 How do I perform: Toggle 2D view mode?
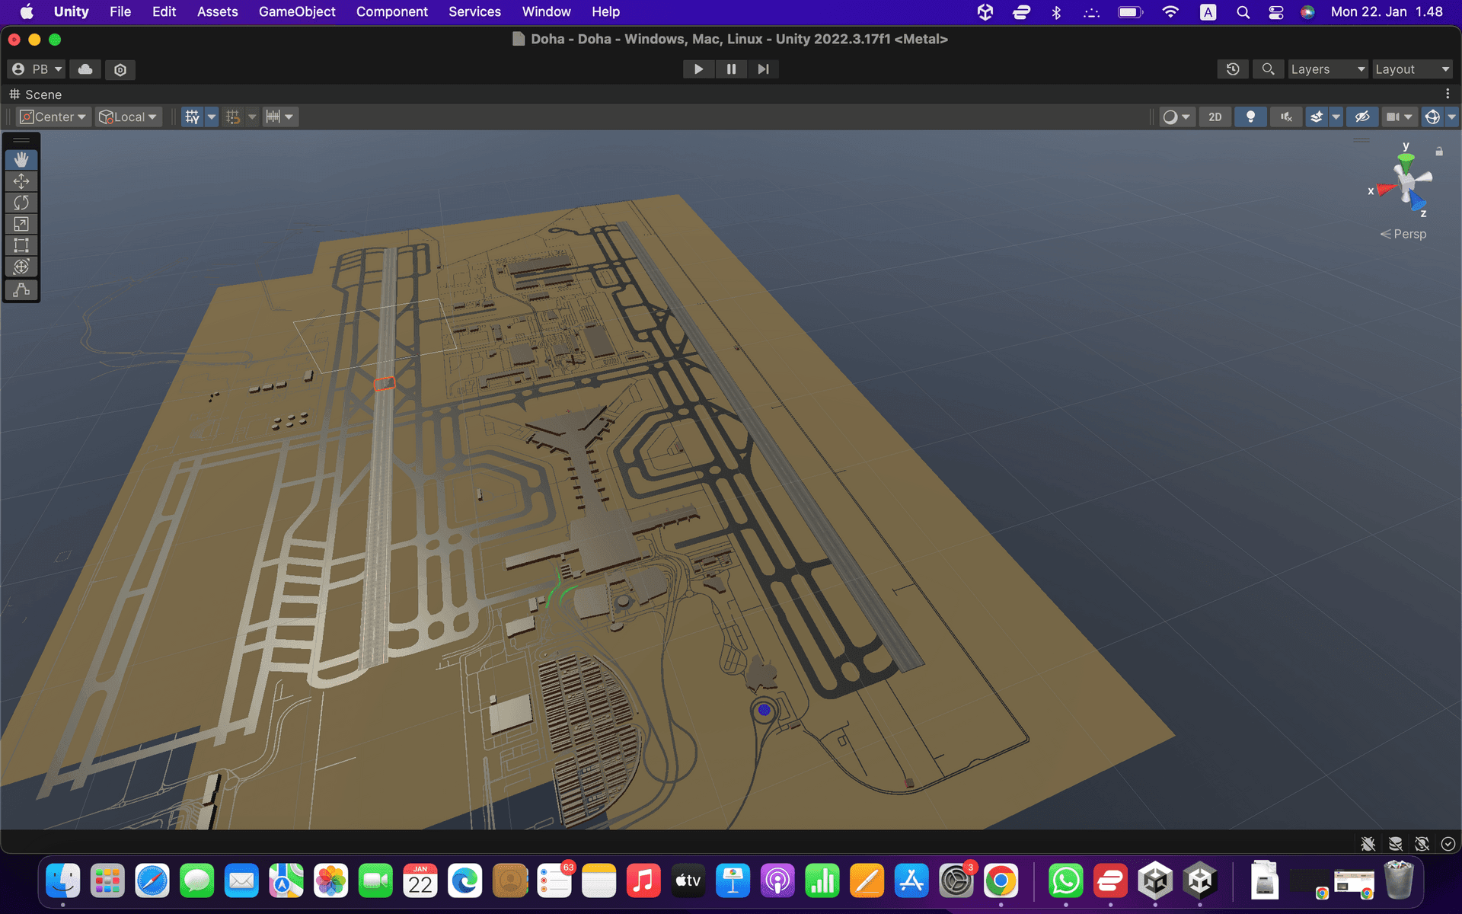click(1216, 117)
